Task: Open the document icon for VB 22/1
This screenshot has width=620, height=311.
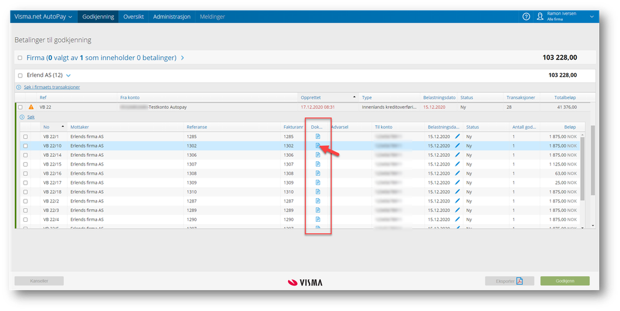Action: [318, 136]
